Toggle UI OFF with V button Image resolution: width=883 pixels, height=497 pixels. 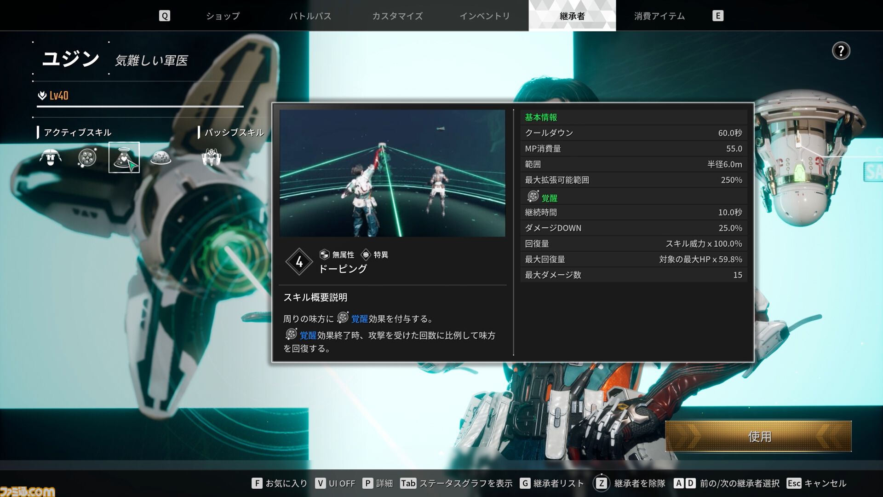(x=335, y=483)
